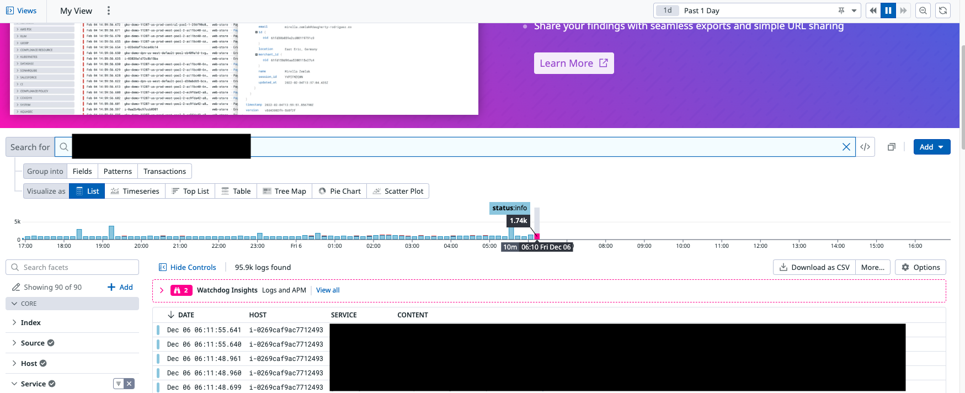Clear the search query with X

click(846, 147)
